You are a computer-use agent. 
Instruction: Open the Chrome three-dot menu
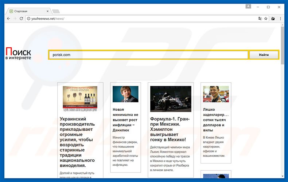click(280, 19)
